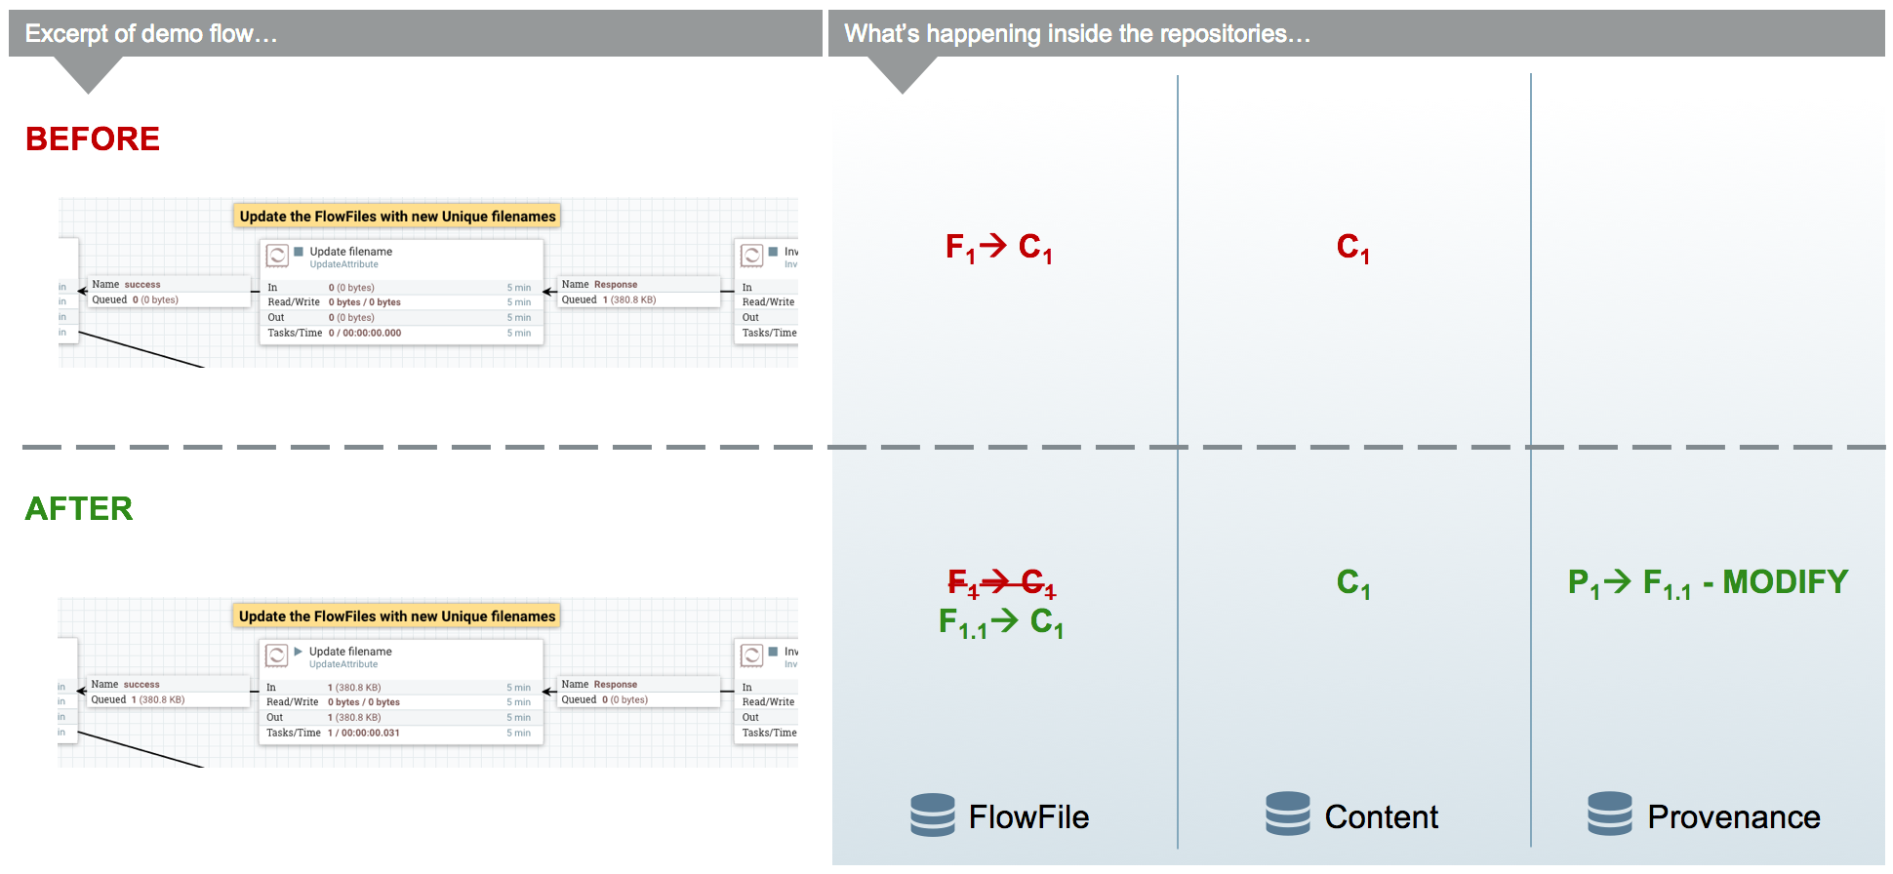Click the Inv processor icon in BEFORE flow
Image resolution: width=1893 pixels, height=874 pixels.
pos(752,256)
